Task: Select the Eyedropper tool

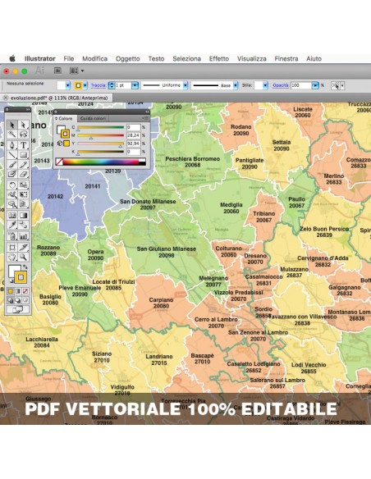Action: [12, 225]
